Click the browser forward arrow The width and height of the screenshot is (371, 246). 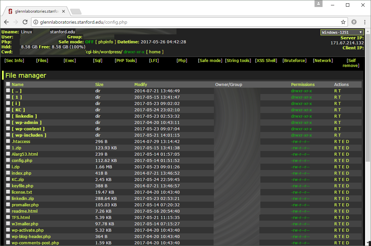click(x=16, y=22)
